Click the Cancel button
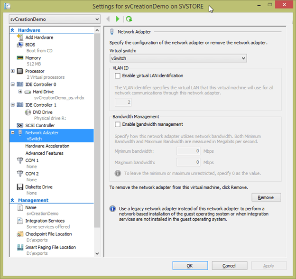This screenshot has height=279, width=296. (x=230, y=266)
